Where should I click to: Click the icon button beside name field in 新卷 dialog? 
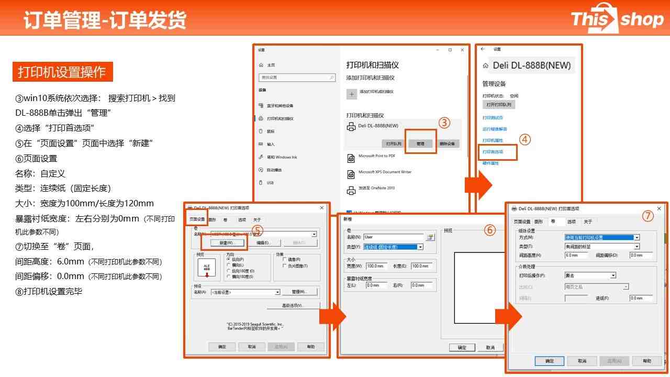pyautogui.click(x=430, y=237)
